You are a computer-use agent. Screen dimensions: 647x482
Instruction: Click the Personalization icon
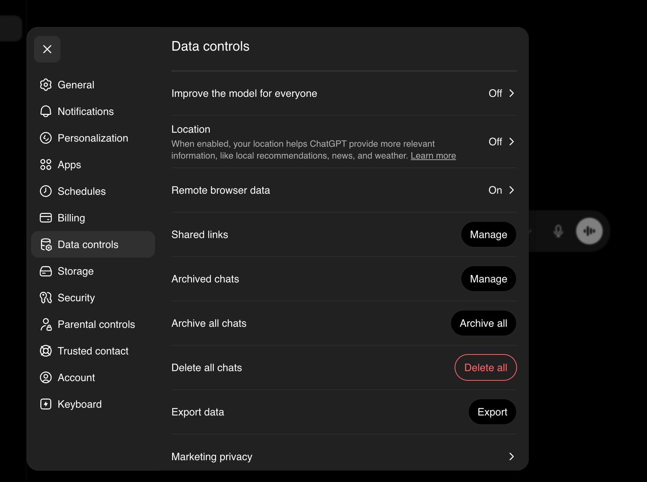[46, 138]
